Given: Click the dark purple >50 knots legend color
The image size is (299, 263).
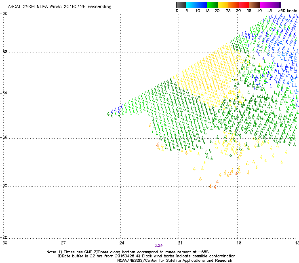Looking at the screenshot, I should [x=280, y=5].
